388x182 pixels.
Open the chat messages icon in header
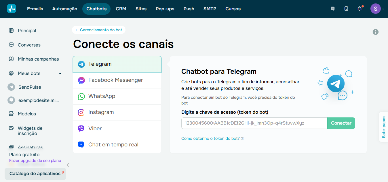click(x=333, y=9)
